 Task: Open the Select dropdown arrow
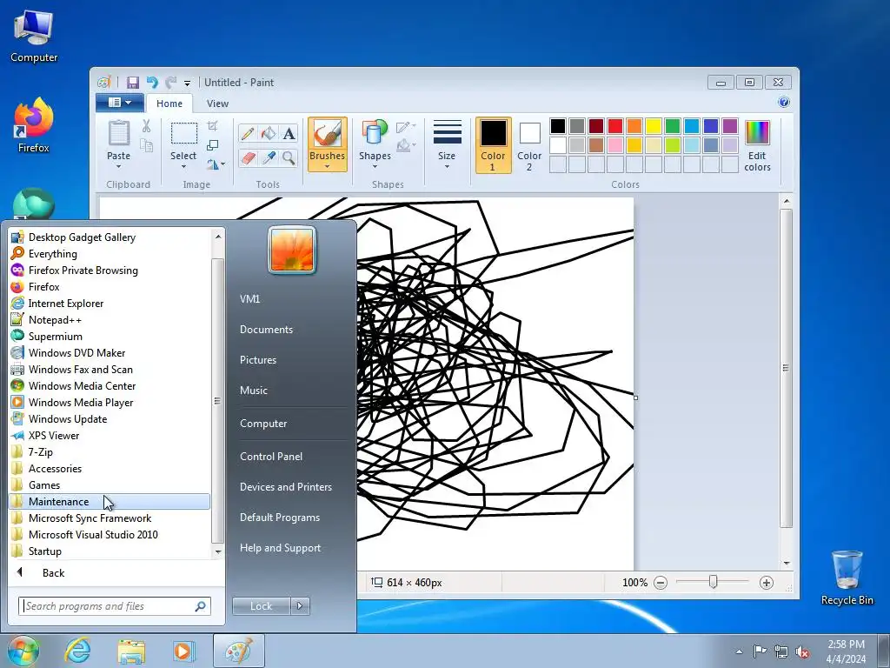[183, 166]
